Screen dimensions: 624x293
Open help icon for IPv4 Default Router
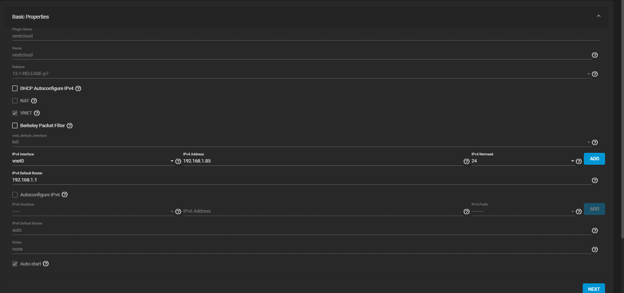[595, 180]
